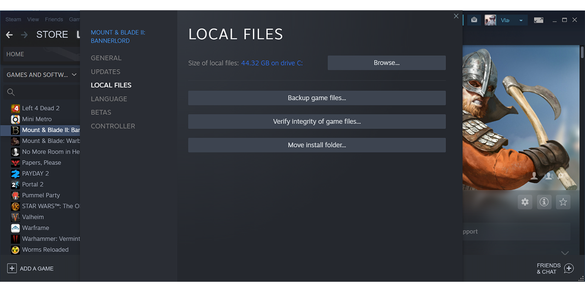Screen dimensions: 585x292
Task: Open the Steam inbox envelope icon
Action: 474,20
